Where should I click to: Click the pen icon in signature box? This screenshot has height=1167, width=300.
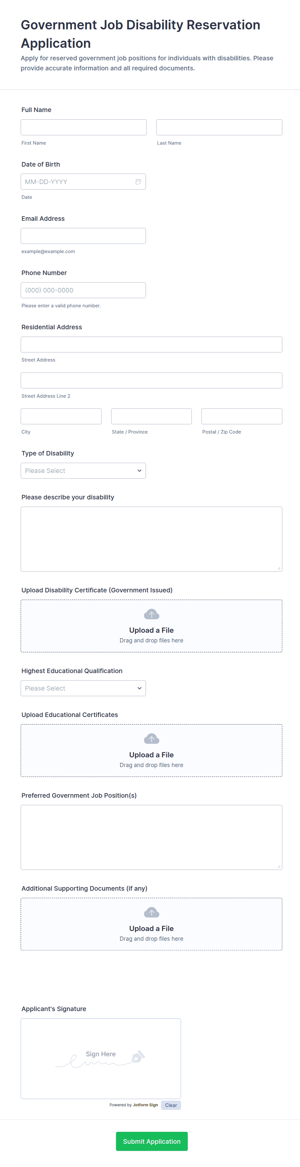click(137, 1057)
